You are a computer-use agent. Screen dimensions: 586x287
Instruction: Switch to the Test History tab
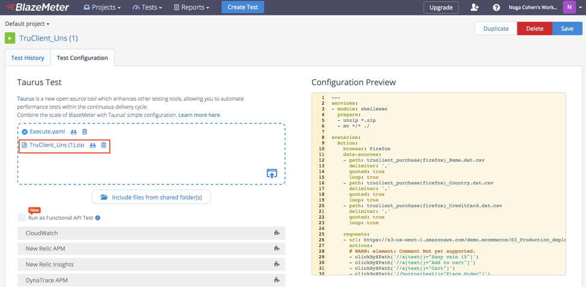(28, 58)
